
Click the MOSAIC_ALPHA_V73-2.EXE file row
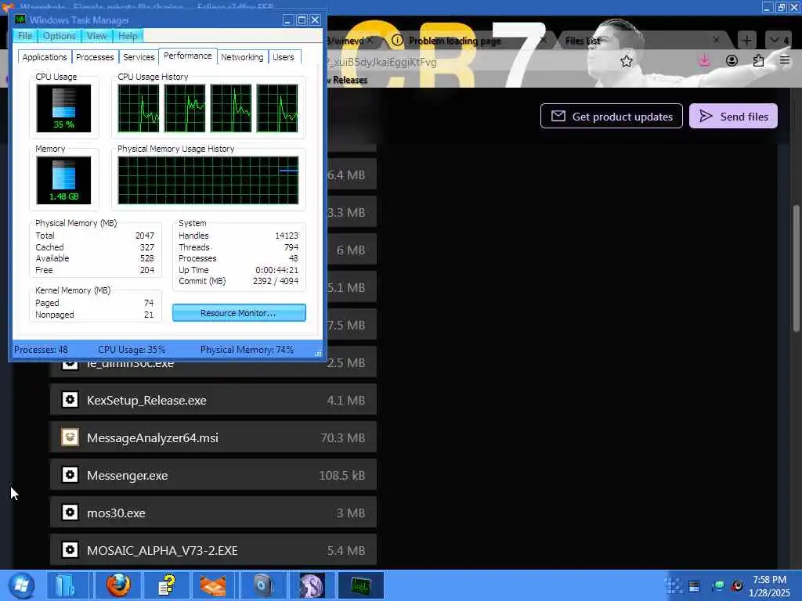[213, 550]
